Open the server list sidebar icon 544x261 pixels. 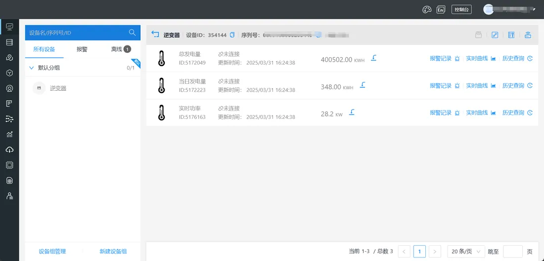pos(9,42)
